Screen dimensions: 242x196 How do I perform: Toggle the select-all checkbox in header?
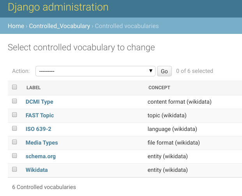pyautogui.click(x=14, y=87)
